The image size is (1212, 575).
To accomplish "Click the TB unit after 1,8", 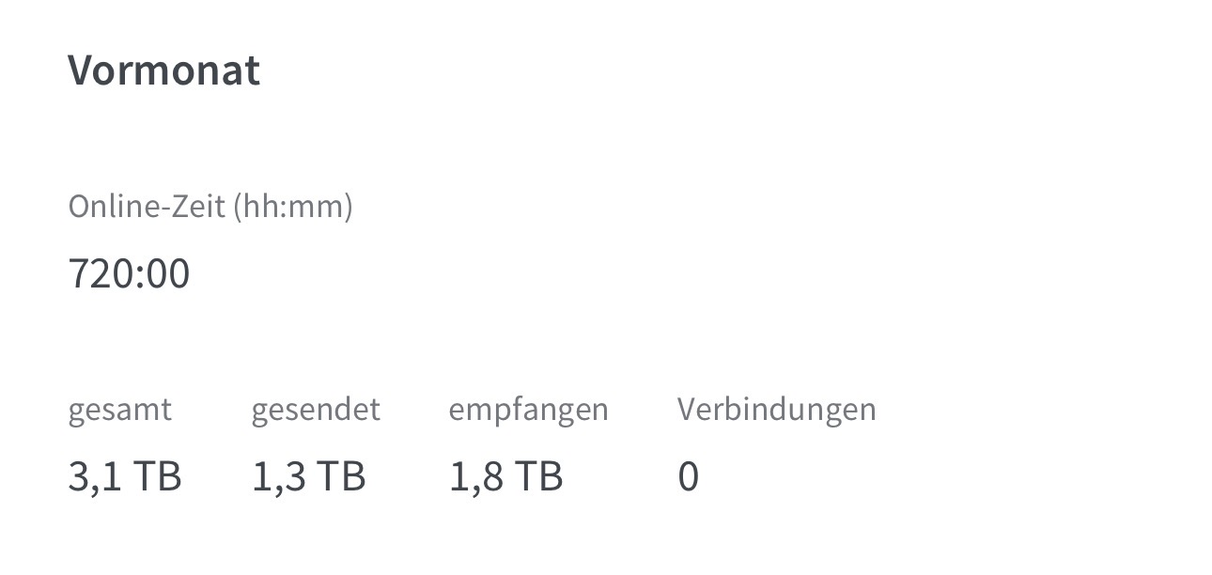I will [537, 477].
